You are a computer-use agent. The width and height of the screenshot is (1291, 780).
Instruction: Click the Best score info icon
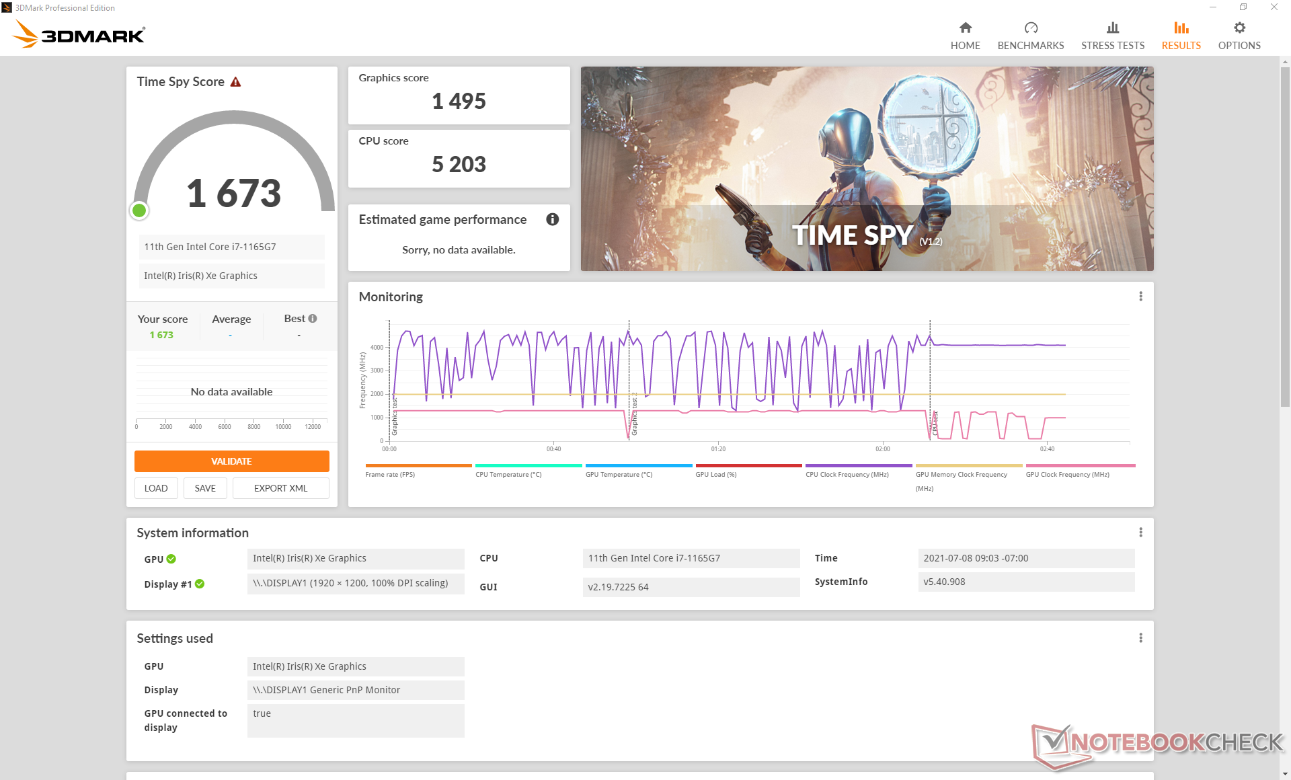313,319
